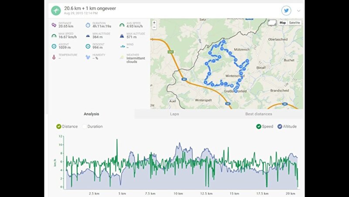349x197 pixels.
Task: Toggle the Speed series checkbox
Action: pyautogui.click(x=259, y=127)
